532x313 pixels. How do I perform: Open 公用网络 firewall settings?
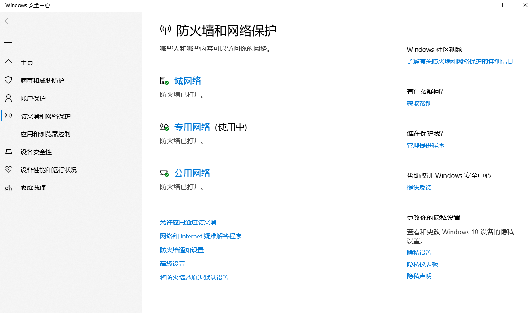192,173
